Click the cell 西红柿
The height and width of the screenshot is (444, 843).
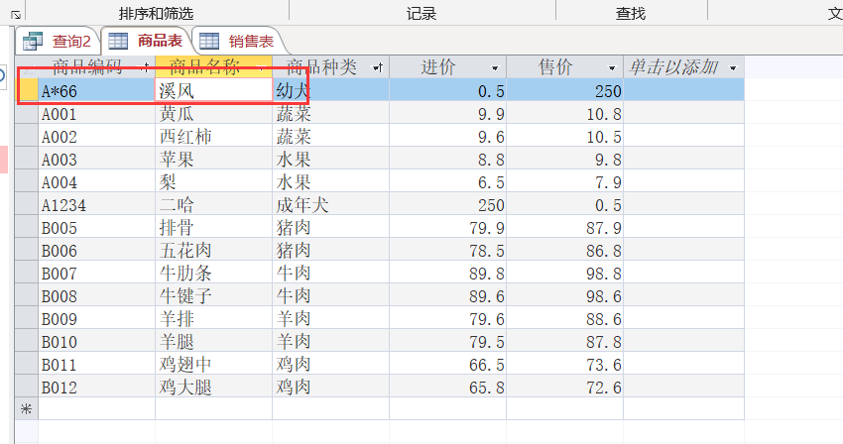point(214,137)
